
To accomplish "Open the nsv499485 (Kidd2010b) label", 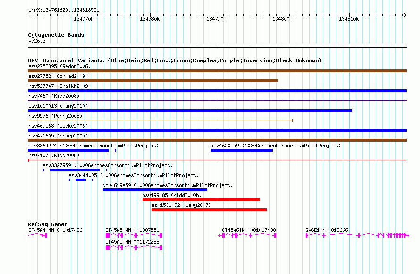I will pos(172,195).
